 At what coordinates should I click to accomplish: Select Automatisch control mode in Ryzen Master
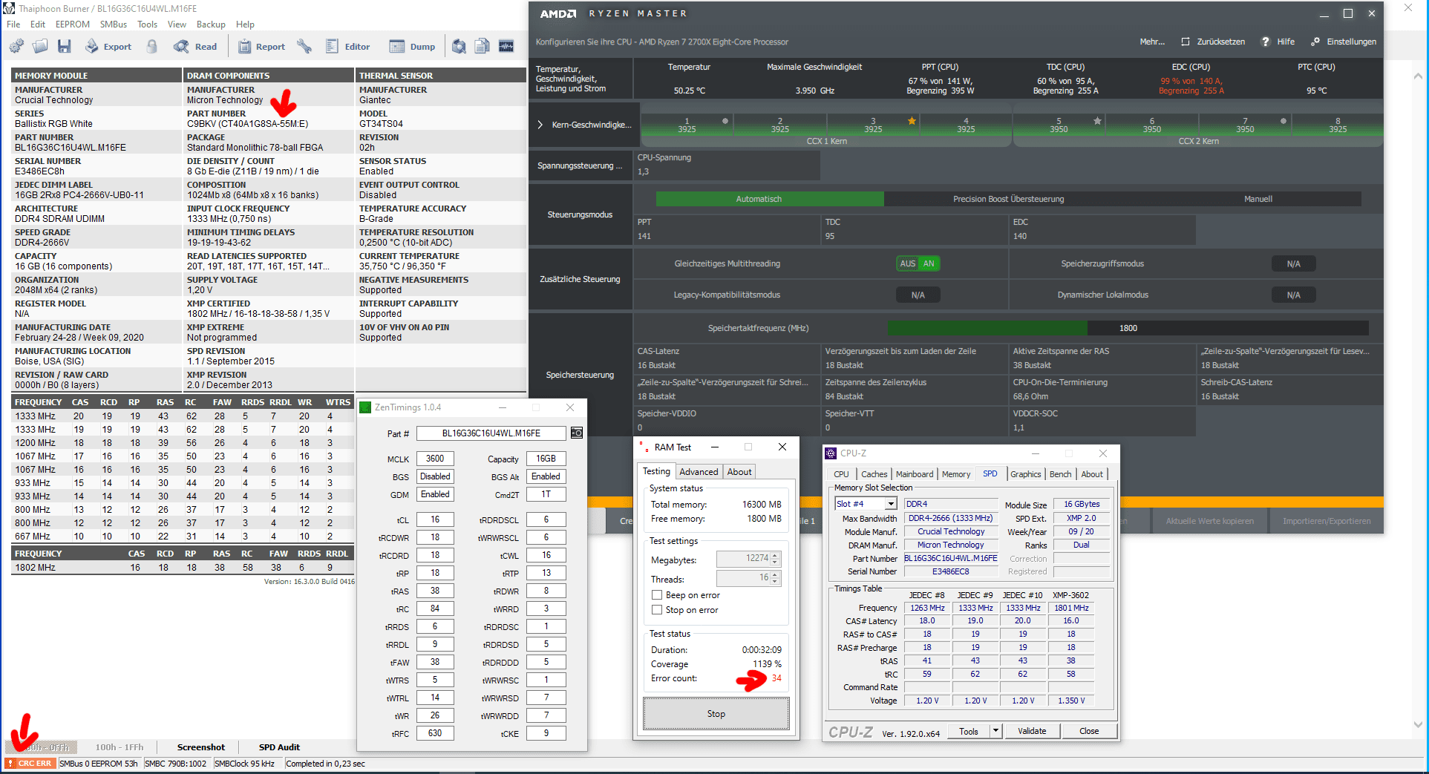click(770, 199)
